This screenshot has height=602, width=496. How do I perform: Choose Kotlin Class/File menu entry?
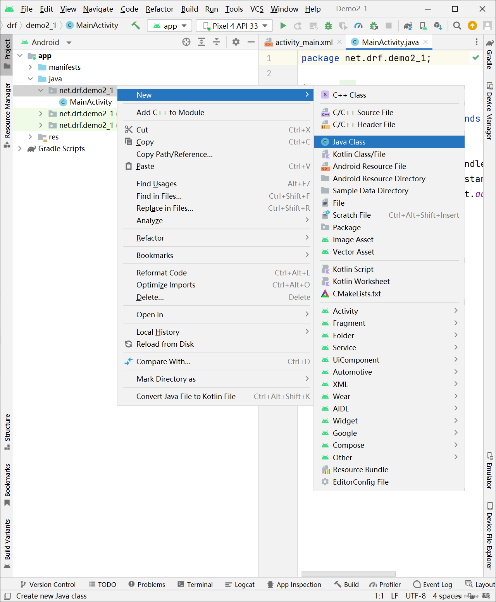click(x=389, y=154)
